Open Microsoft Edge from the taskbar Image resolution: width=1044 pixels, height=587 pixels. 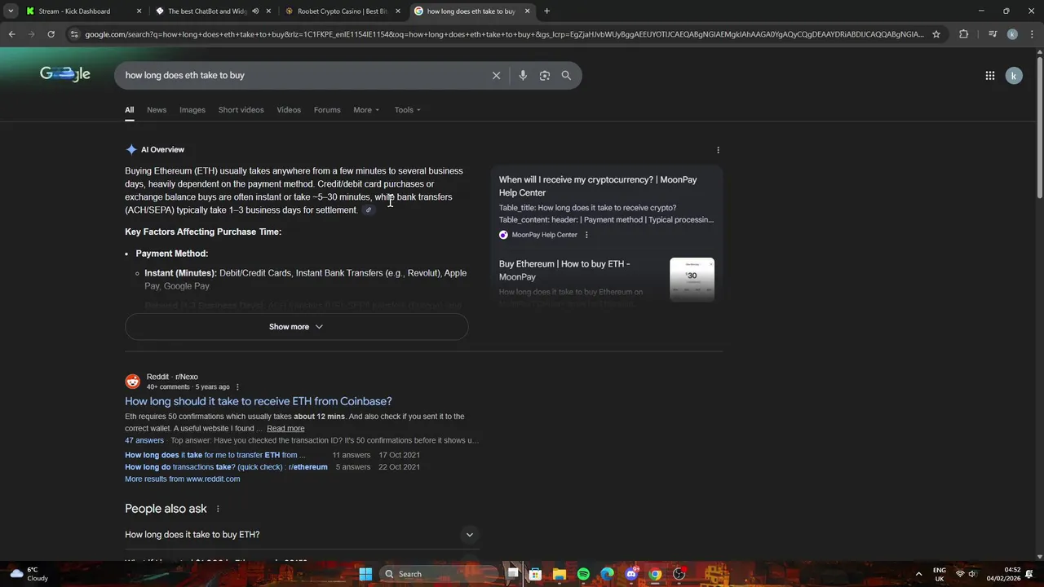point(607,574)
